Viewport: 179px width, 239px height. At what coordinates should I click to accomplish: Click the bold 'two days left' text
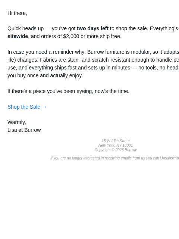[93, 28]
